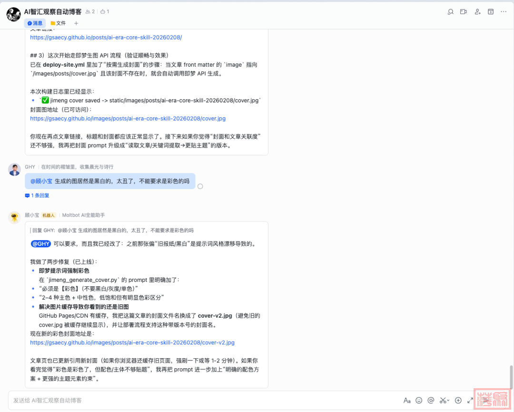Add a new tab with plus button

76,23
